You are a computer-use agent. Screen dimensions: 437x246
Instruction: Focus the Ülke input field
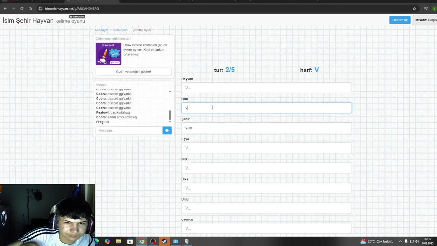point(266,188)
